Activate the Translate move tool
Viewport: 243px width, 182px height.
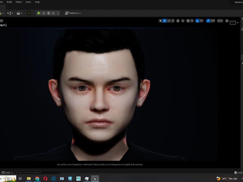165,21
